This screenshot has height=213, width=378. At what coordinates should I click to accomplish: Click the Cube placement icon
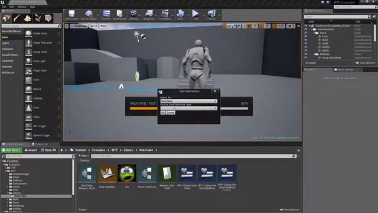(x=28, y=80)
